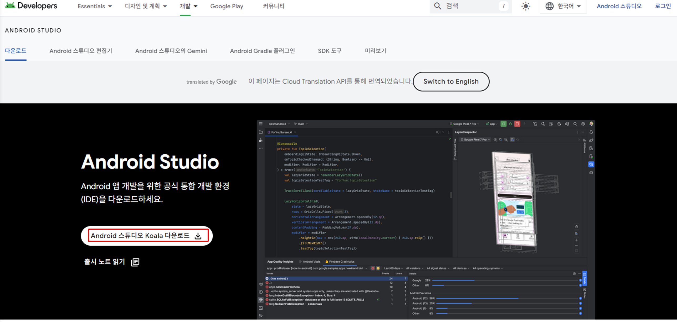This screenshot has height=322, width=677.
Task: Switch to Android 스튜디오 편집기 tab
Action: click(x=81, y=51)
